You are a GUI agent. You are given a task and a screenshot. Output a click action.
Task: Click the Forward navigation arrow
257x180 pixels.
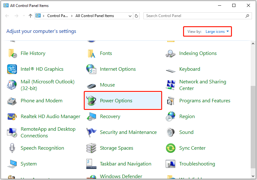tap(16, 16)
